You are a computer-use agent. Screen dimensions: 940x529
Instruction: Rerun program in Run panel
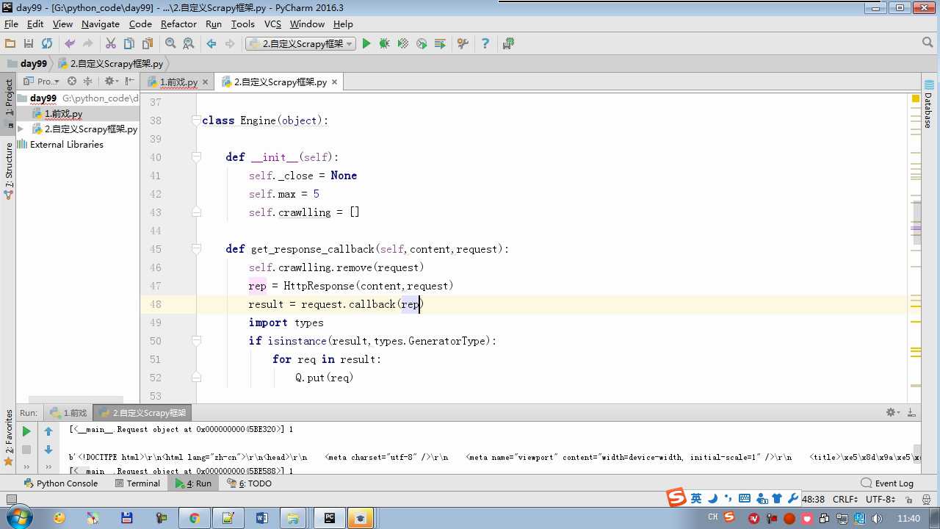[x=26, y=431]
